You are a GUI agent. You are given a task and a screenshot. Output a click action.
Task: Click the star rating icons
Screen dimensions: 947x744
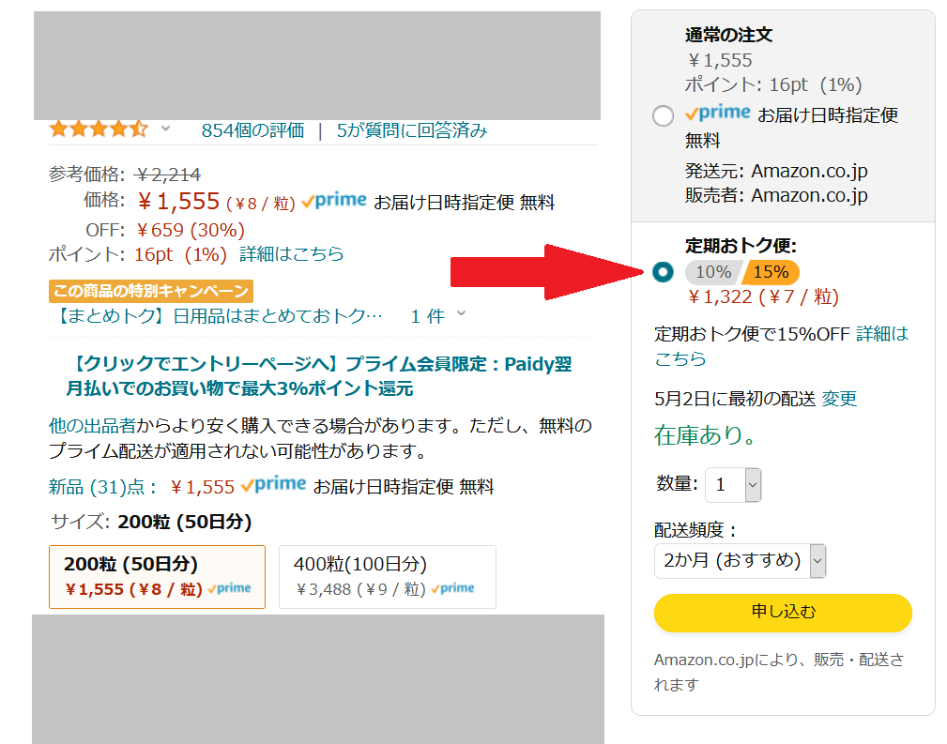coord(99,129)
